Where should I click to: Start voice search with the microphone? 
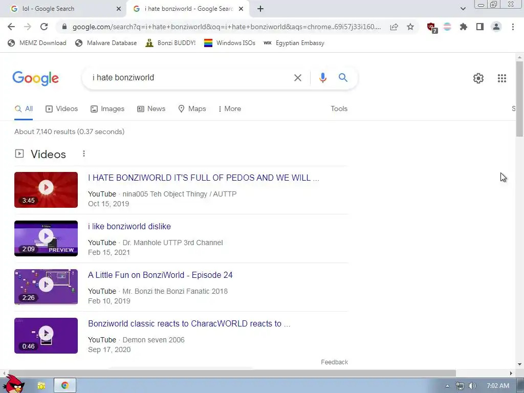(x=322, y=78)
